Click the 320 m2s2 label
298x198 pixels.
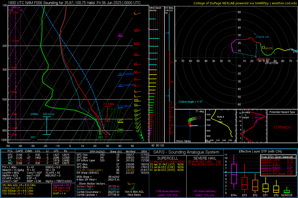(x=48, y=114)
